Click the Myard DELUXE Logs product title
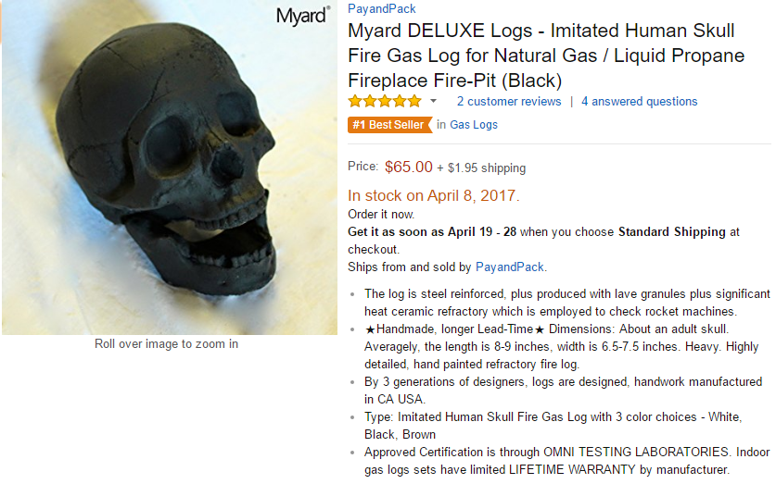Screen dimensions: 776x484 546,56
